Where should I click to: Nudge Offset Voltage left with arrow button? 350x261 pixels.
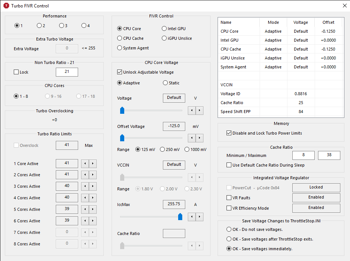coord(192,138)
